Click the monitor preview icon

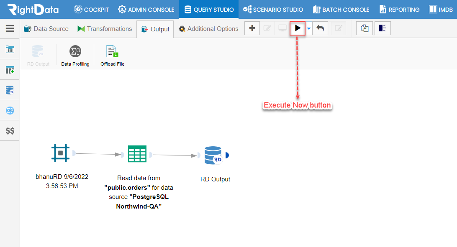(x=282, y=28)
